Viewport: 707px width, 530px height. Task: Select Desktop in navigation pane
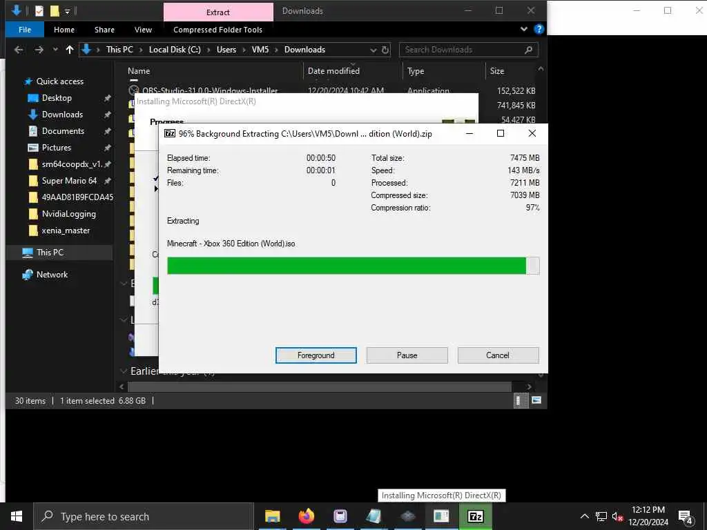57,98
